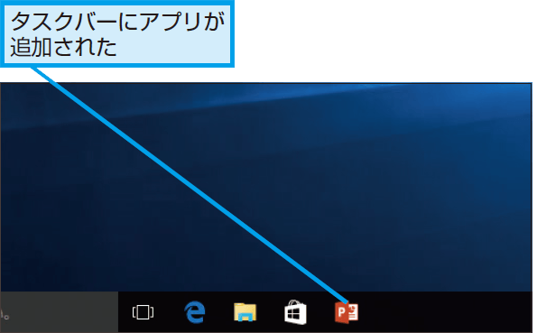Viewport: 537px width, 333px height.
Task: Click the white Store bag with Windows logo
Action: pos(295,312)
